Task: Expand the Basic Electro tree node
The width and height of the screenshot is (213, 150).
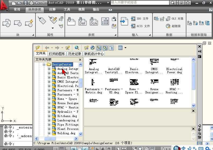Action: [49, 77]
